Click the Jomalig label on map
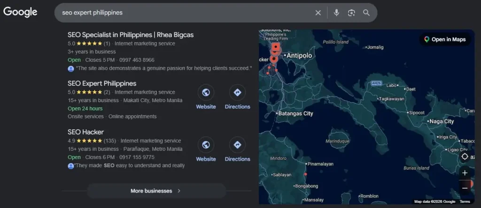 click(375, 47)
